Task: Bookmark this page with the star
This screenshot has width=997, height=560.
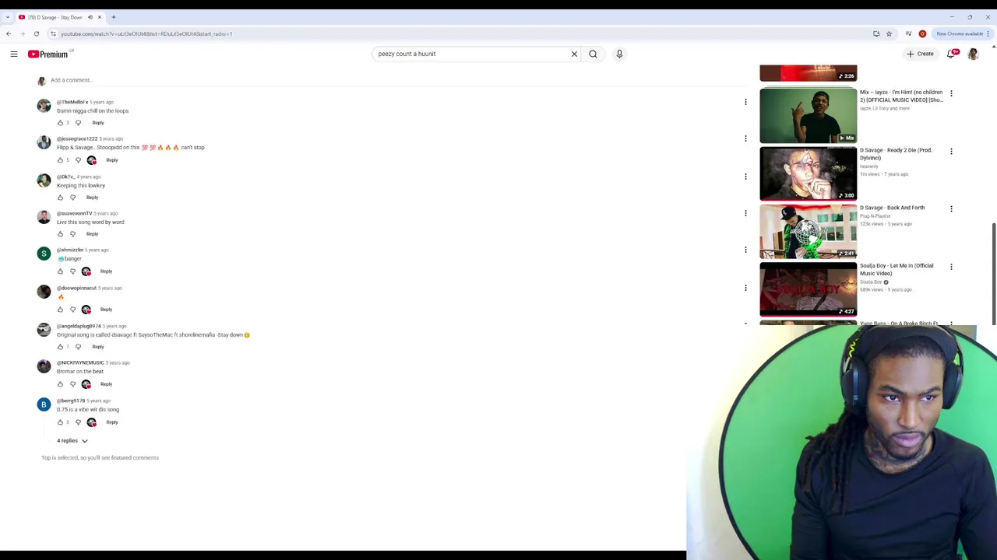Action: [889, 33]
